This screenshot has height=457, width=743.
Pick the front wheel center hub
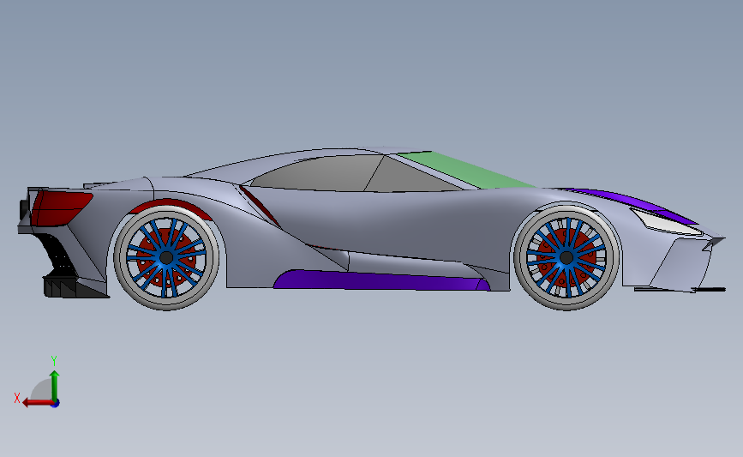(x=566, y=258)
